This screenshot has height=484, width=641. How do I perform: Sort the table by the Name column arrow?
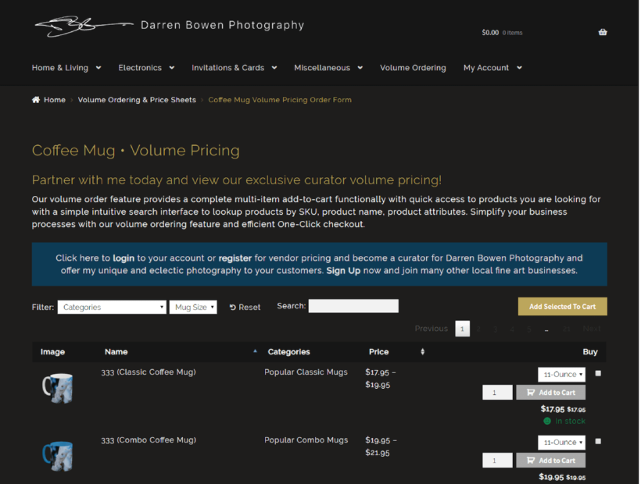[255, 351]
